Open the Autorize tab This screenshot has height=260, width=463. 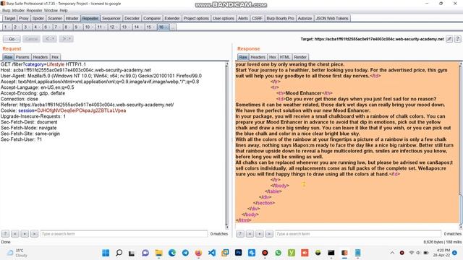305,18
